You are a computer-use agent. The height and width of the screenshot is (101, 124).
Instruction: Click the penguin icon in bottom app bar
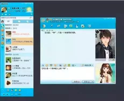[12, 90]
